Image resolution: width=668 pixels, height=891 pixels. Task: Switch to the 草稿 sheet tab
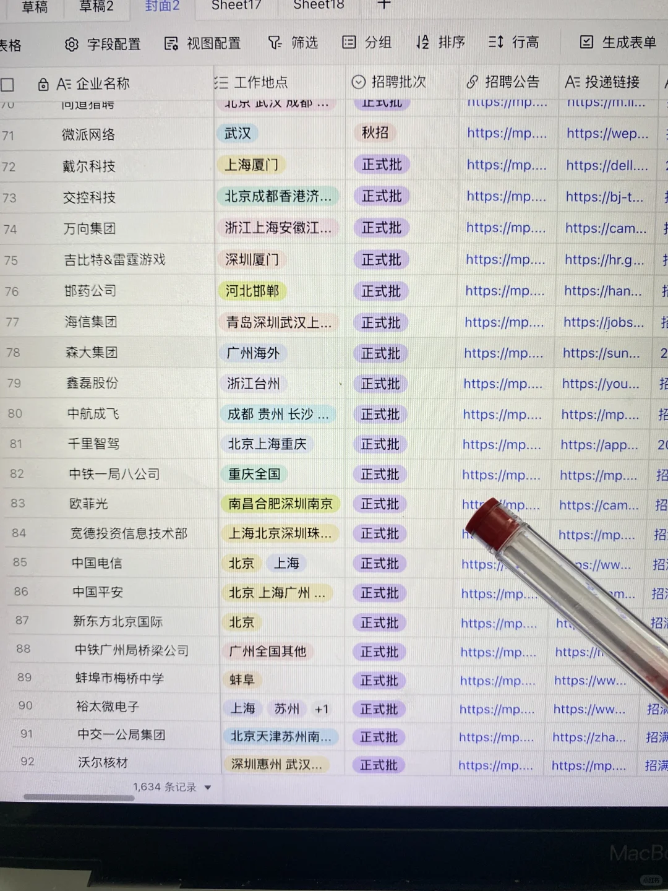tap(35, 7)
